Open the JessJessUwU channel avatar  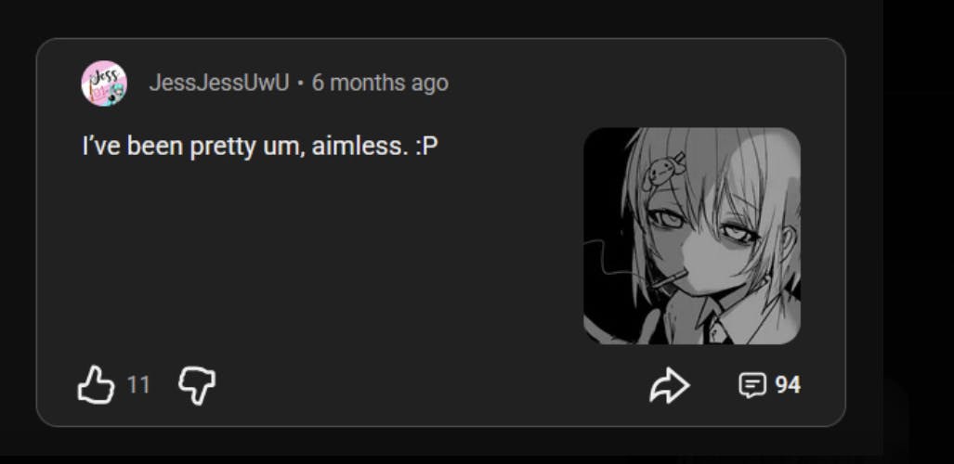104,84
